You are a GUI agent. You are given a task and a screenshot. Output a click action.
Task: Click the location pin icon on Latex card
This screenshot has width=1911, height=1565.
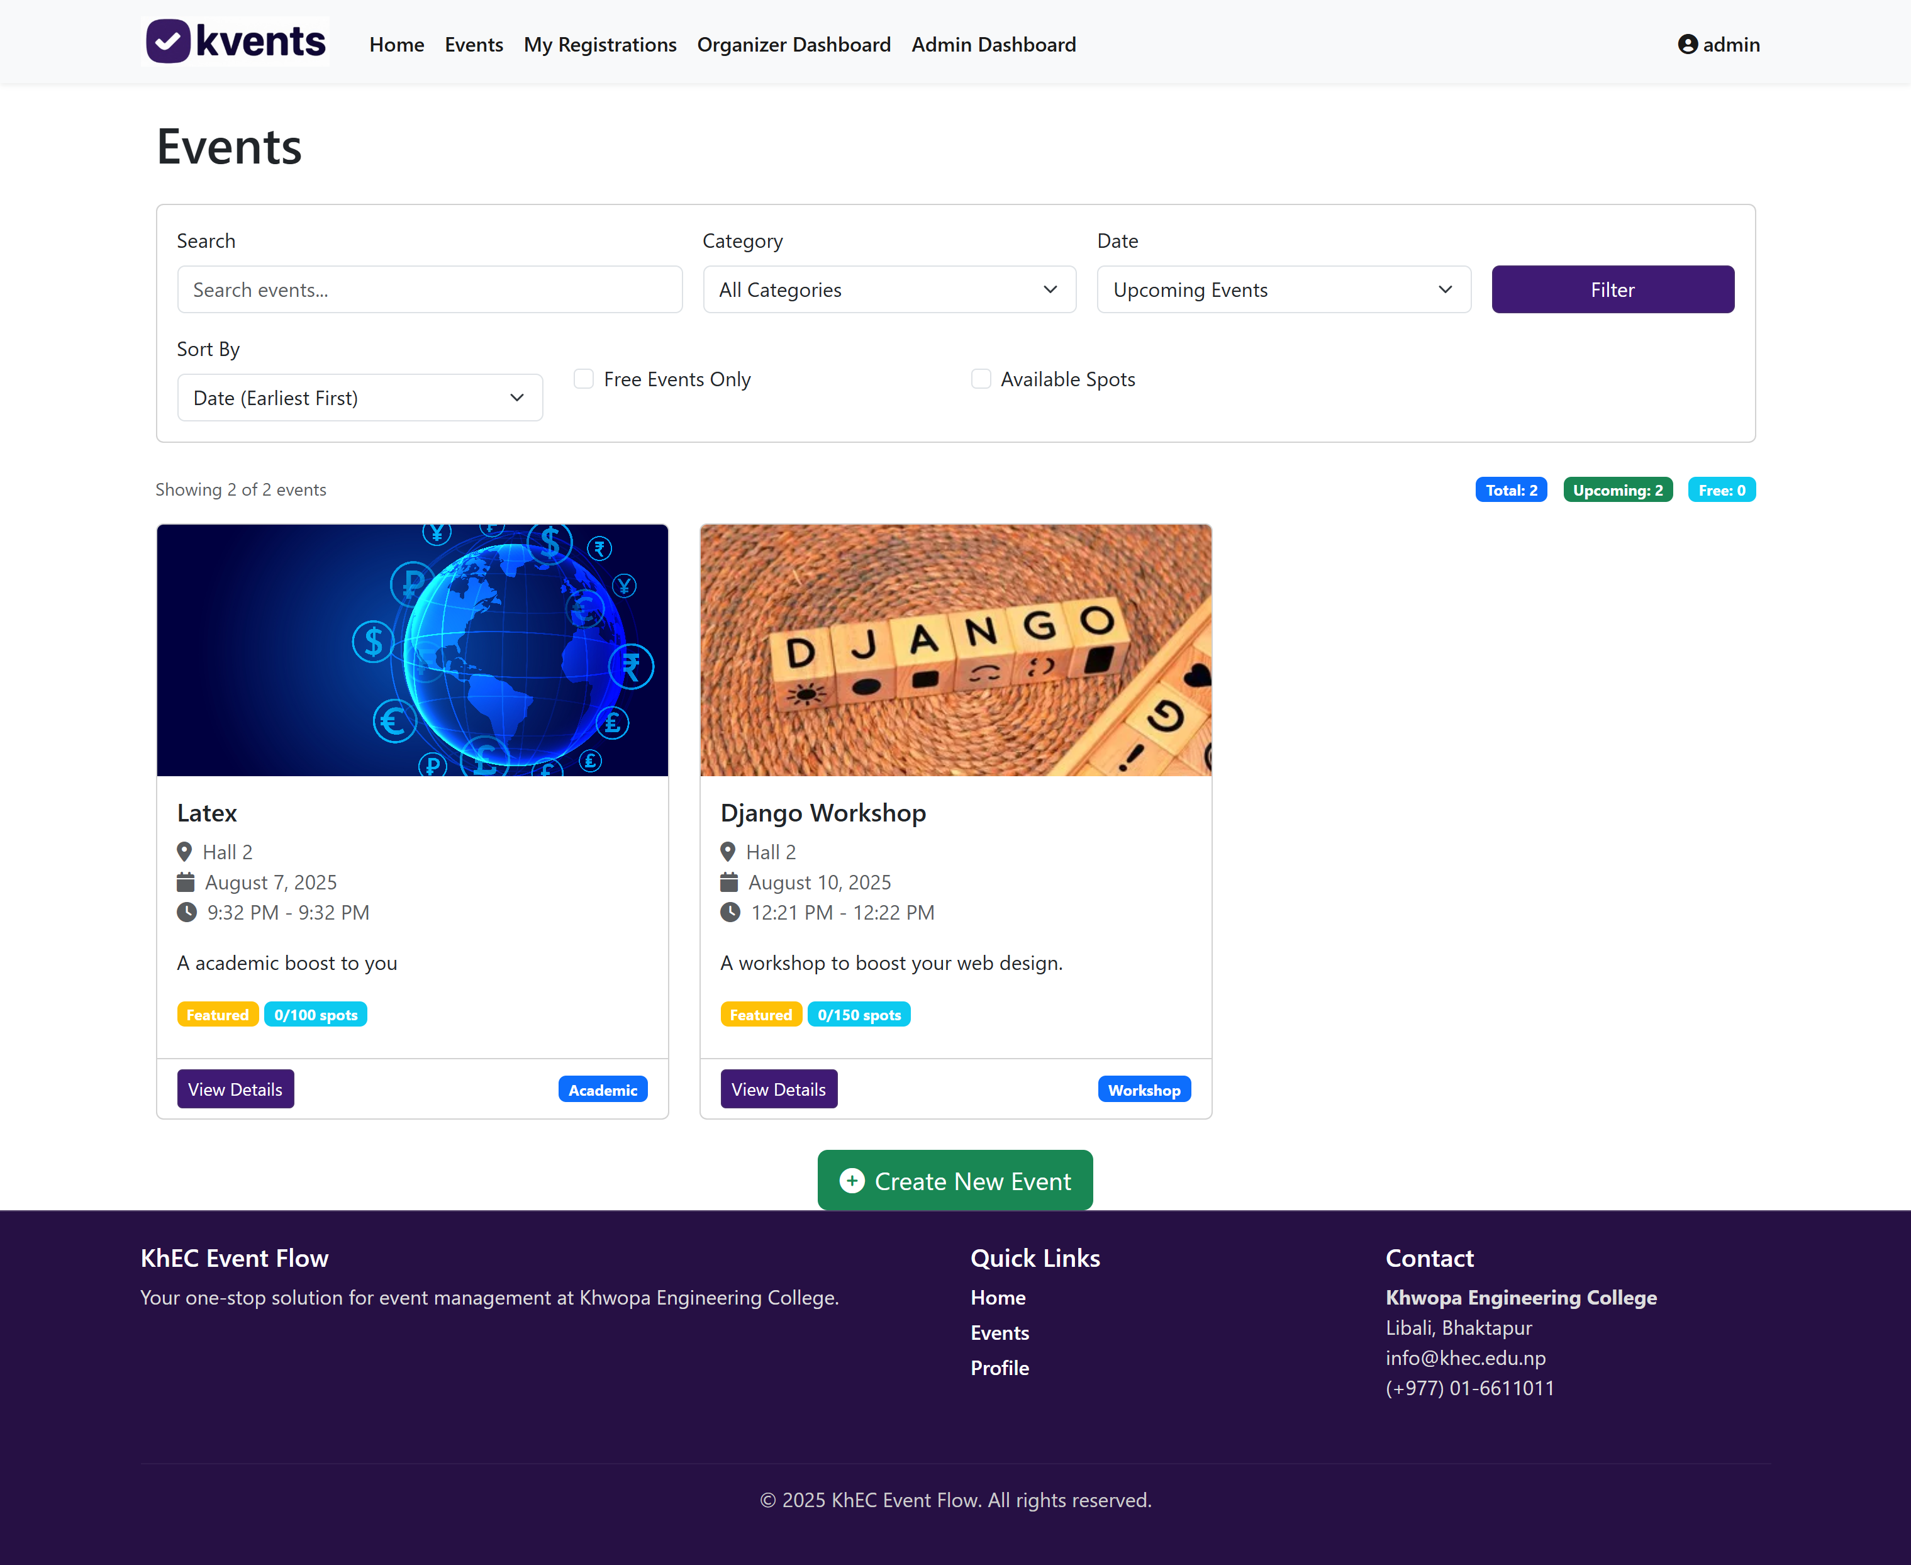(x=185, y=852)
